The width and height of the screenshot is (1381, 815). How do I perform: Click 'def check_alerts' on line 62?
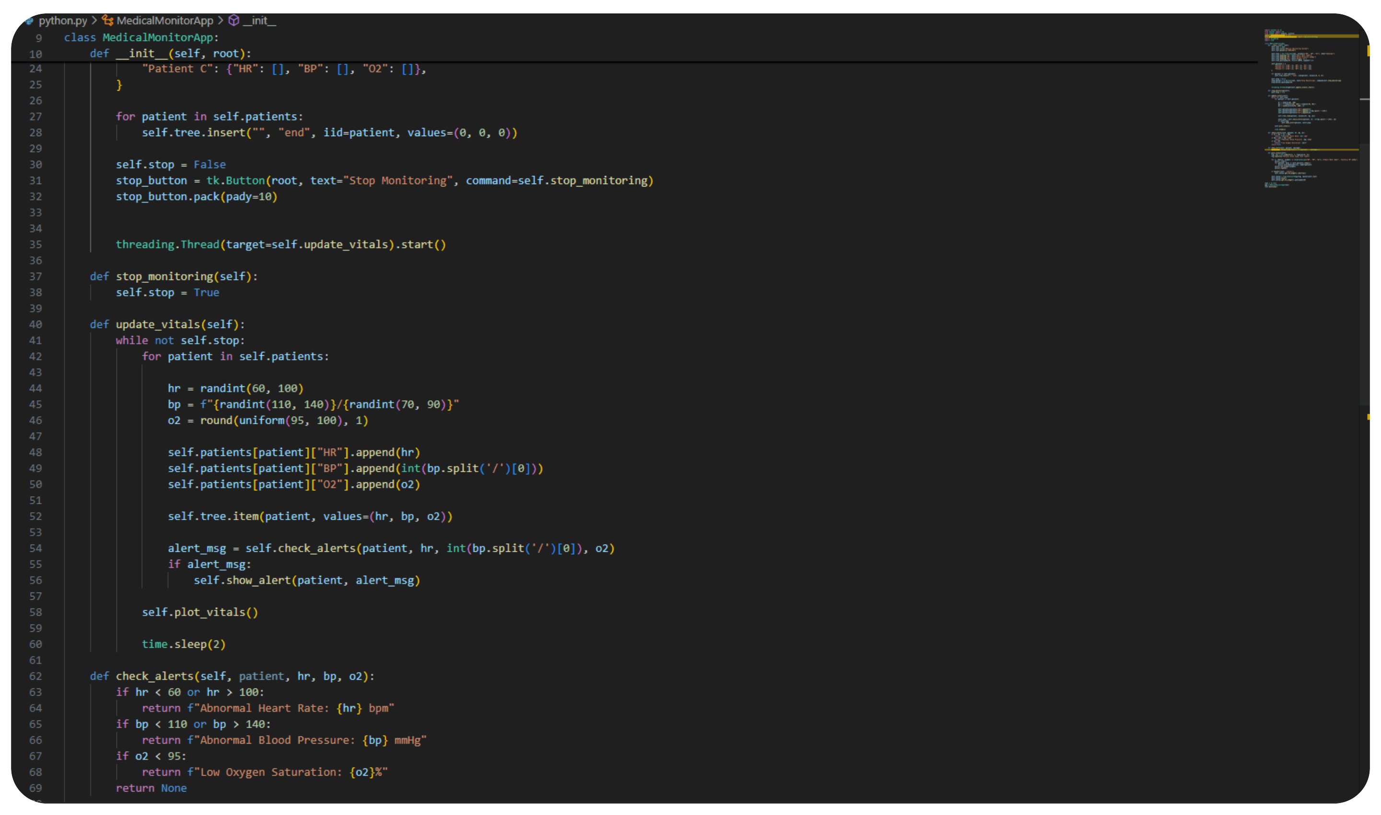142,676
